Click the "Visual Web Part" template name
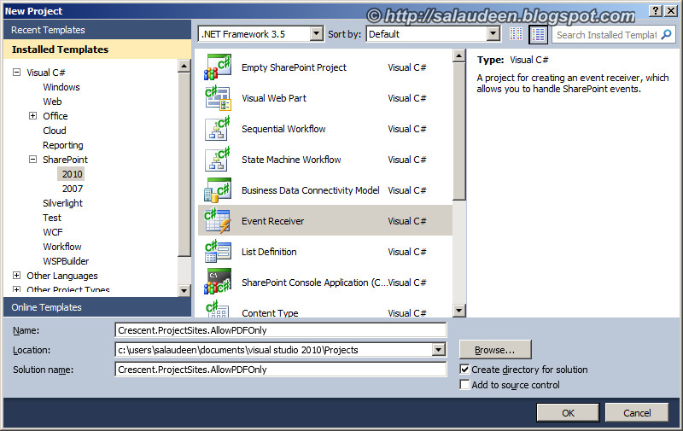This screenshot has height=431, width=683. coord(273,98)
